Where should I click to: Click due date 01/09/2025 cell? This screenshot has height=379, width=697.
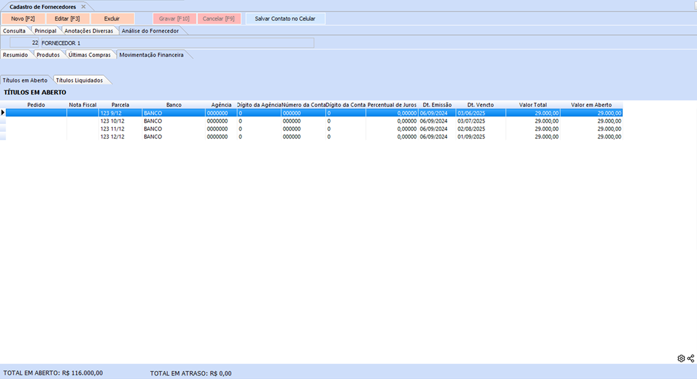point(481,137)
